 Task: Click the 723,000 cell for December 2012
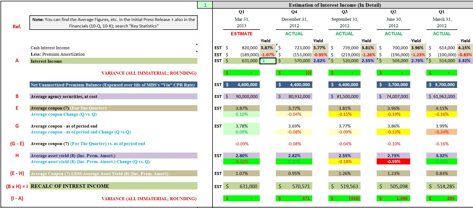click(294, 48)
